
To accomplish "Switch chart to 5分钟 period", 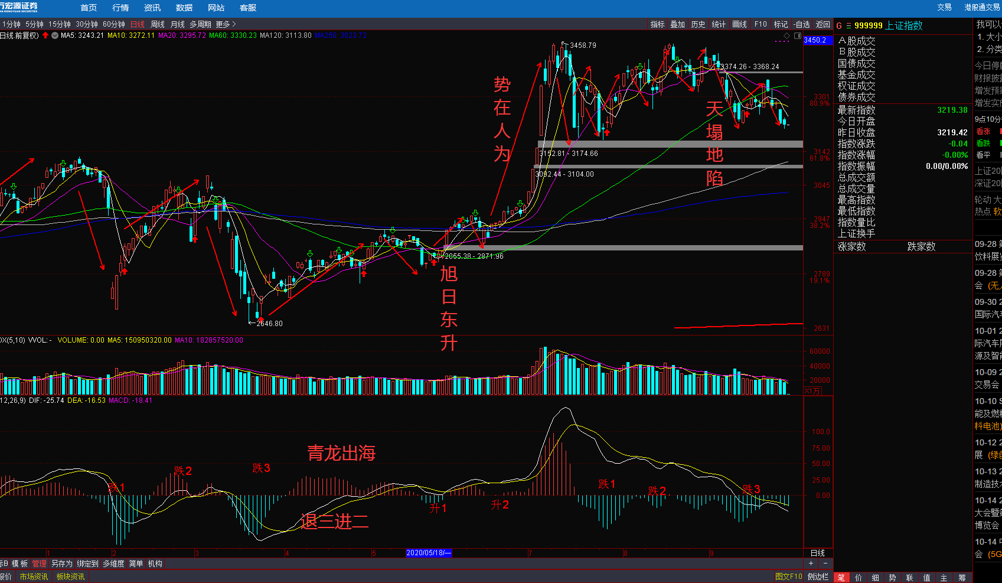I will [x=34, y=24].
